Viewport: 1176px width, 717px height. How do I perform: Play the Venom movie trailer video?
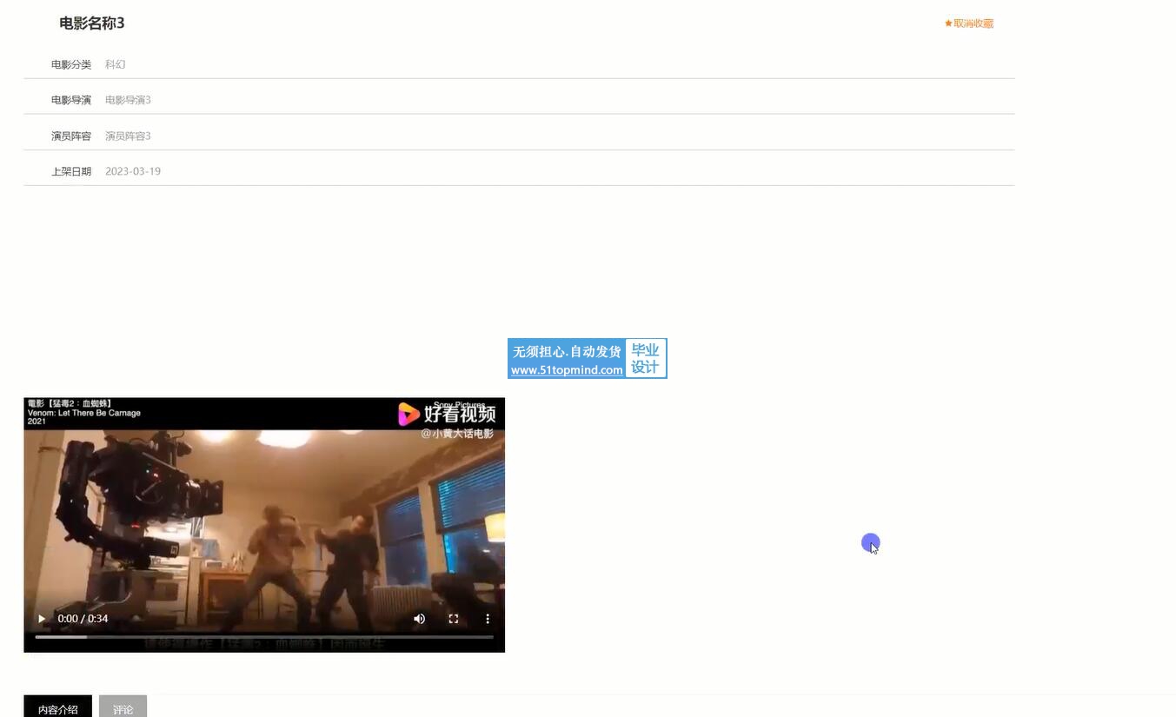pos(41,619)
